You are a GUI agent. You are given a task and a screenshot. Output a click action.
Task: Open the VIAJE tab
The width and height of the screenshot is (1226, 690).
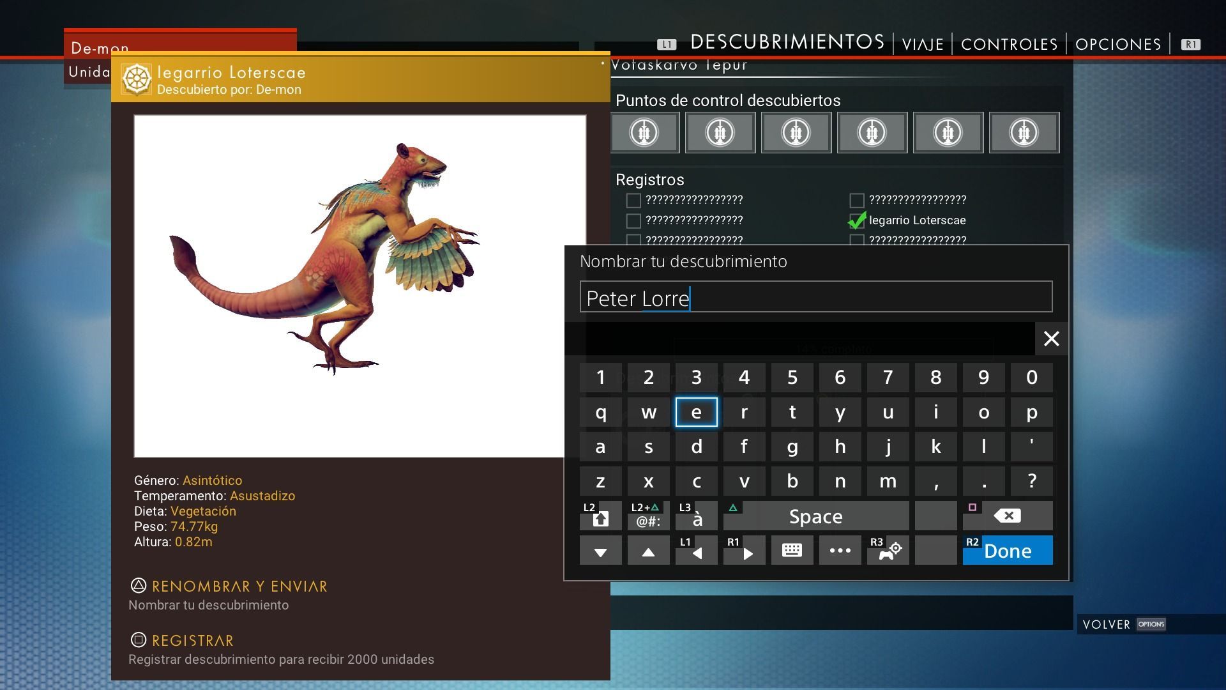(922, 44)
